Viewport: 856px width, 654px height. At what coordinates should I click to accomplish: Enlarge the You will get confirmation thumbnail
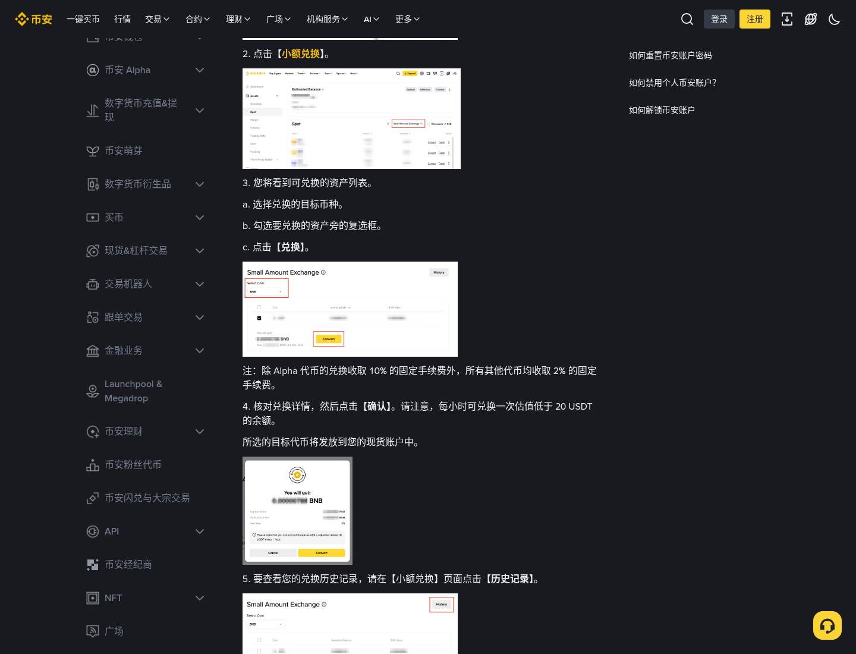(x=297, y=511)
